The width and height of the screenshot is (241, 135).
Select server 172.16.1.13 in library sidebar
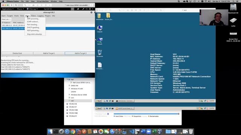[x=73, y=104]
